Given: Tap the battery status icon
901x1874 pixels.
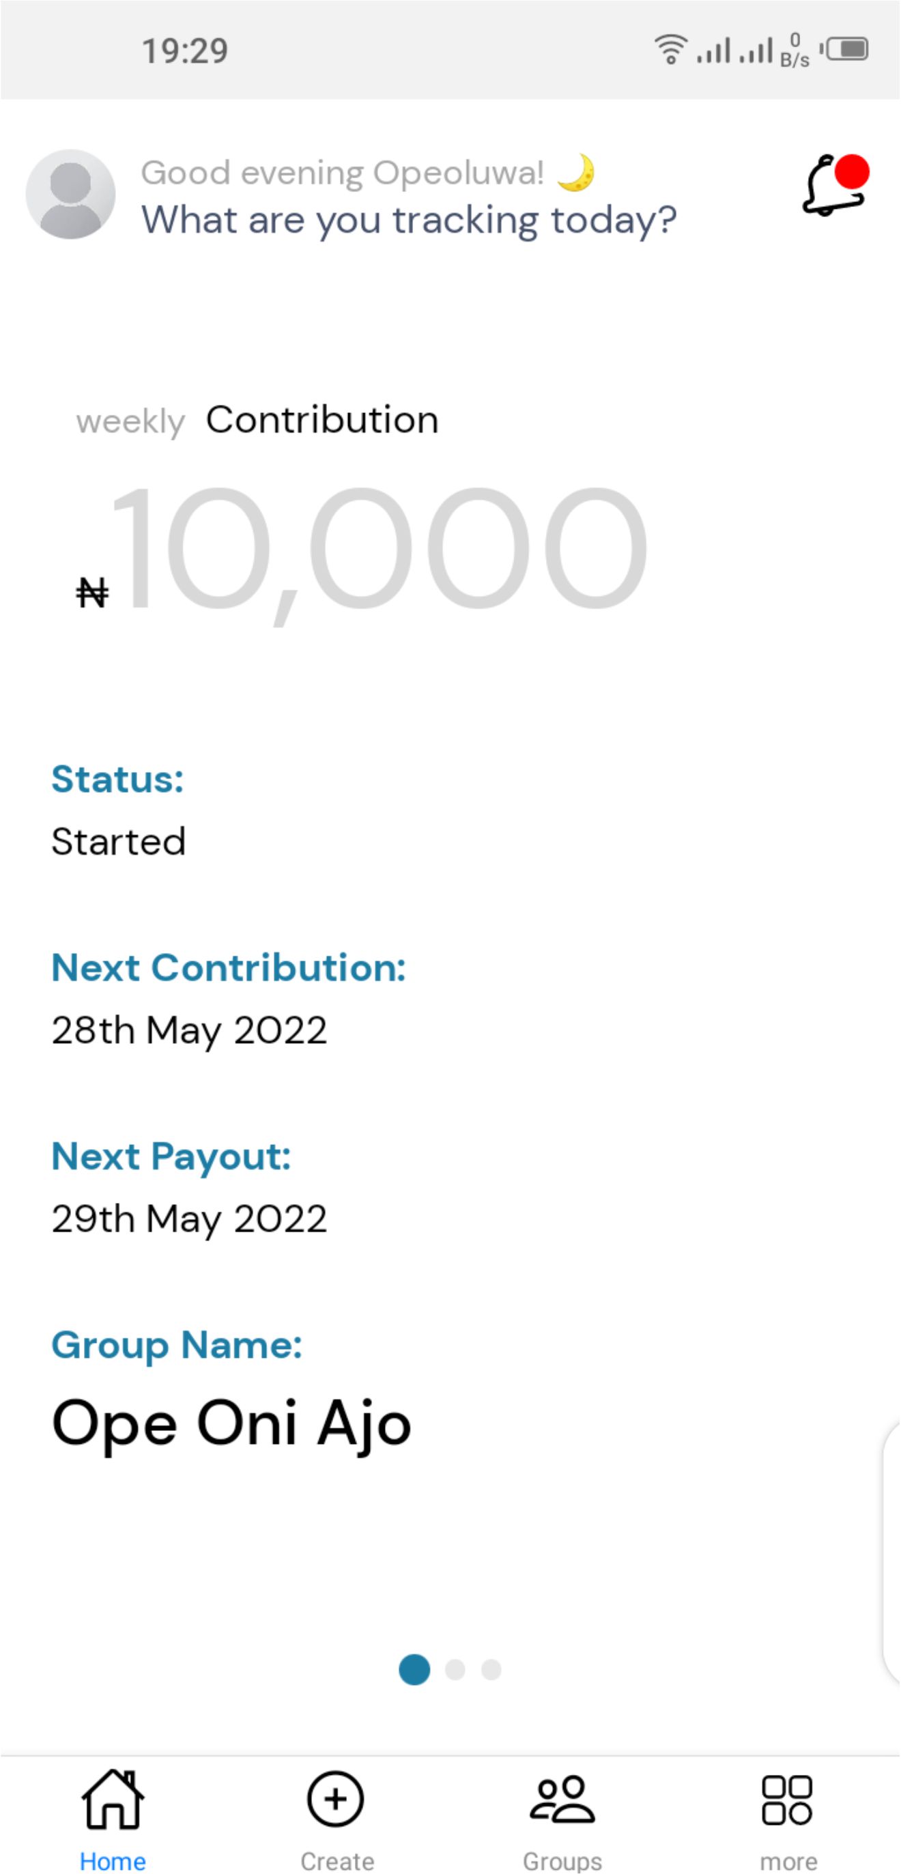Looking at the screenshot, I should tap(846, 49).
